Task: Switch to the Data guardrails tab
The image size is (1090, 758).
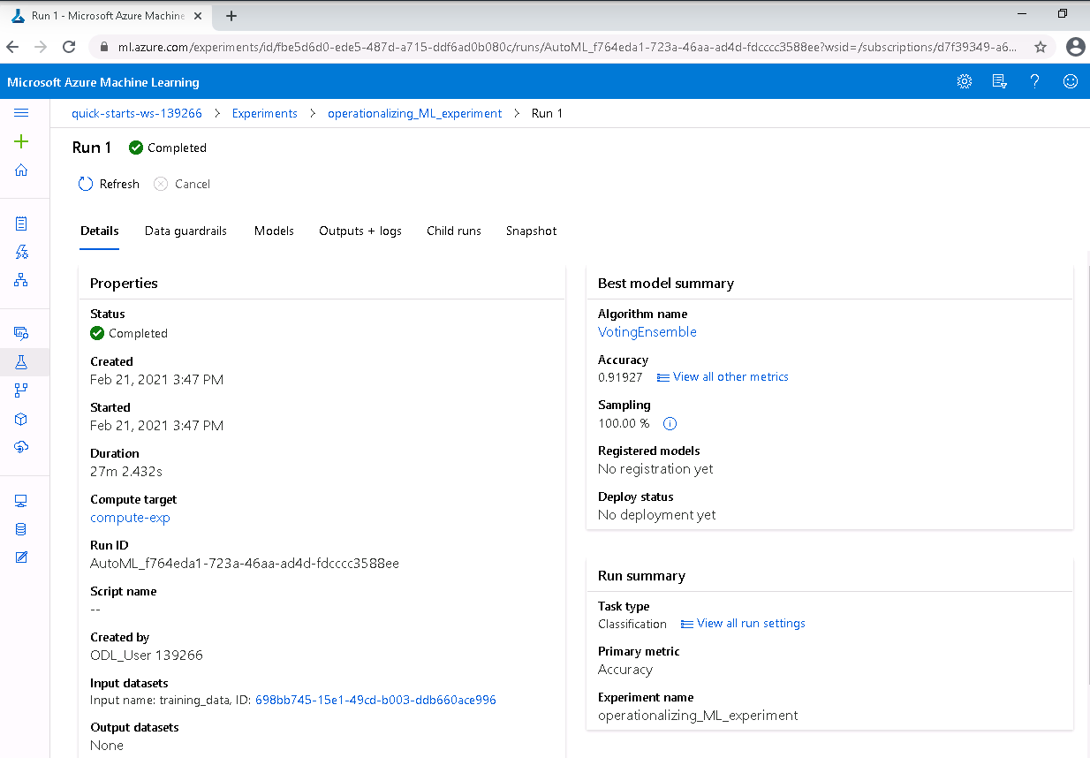Action: 185,231
